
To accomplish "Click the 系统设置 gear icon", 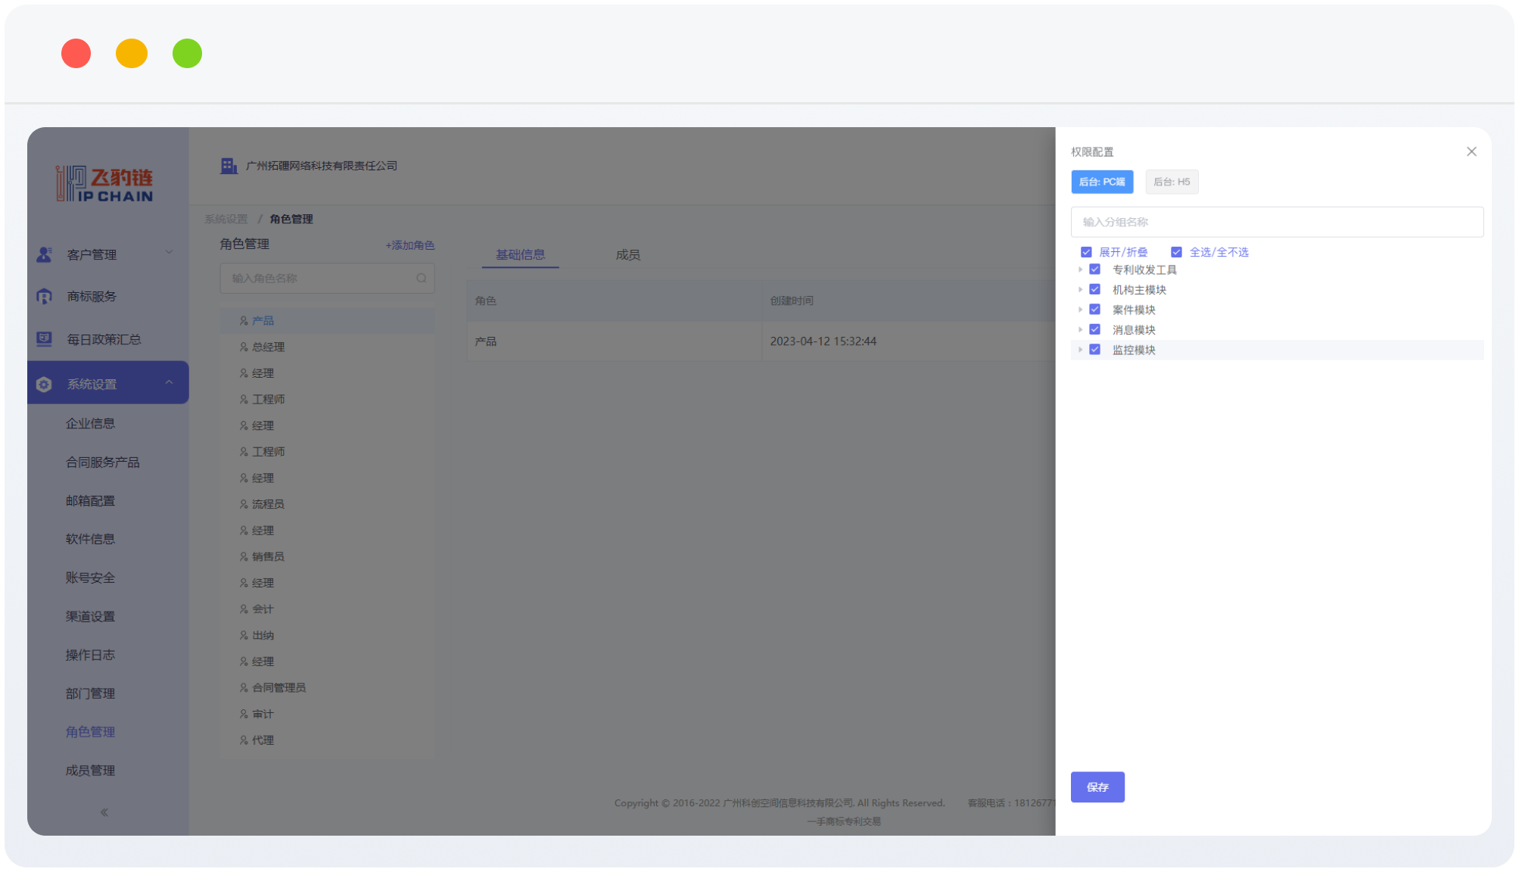I will [44, 385].
